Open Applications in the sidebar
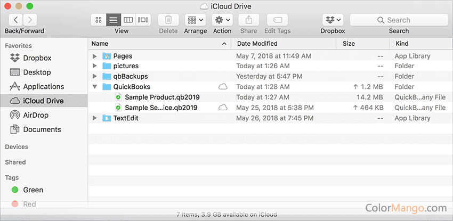Screen dimensions: 453x221 44,87
